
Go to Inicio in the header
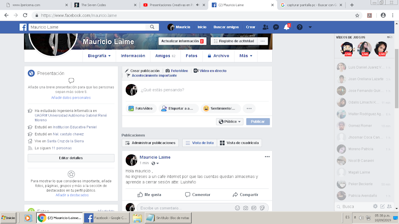coord(202,27)
